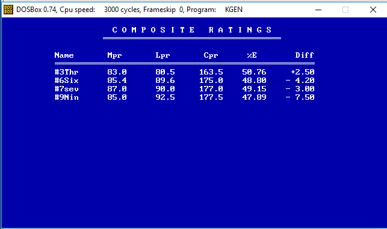387x229 pixels.
Task: Select the #3Thr row name
Action: [66, 72]
